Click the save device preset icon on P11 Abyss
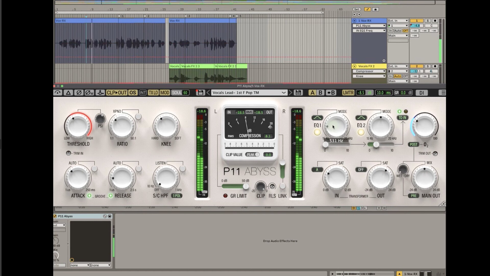Image resolution: width=490 pixels, height=276 pixels. [x=110, y=216]
